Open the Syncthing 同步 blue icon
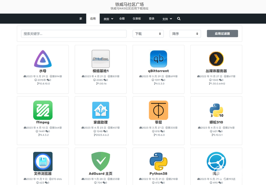 [216, 161]
